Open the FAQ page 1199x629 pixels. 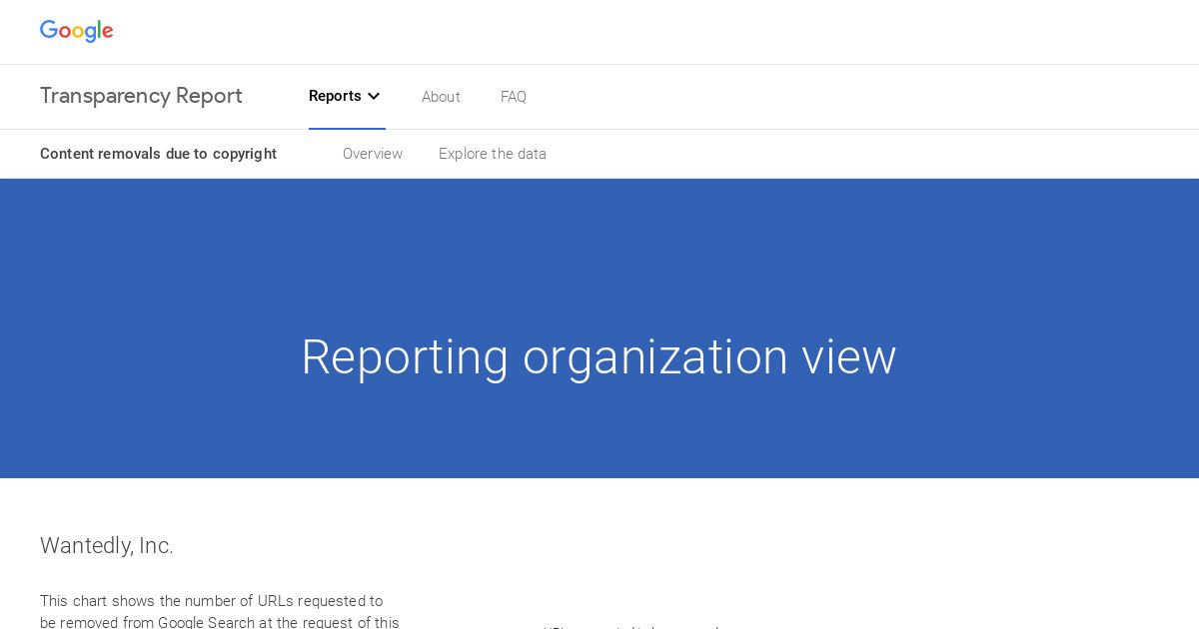[x=514, y=97]
